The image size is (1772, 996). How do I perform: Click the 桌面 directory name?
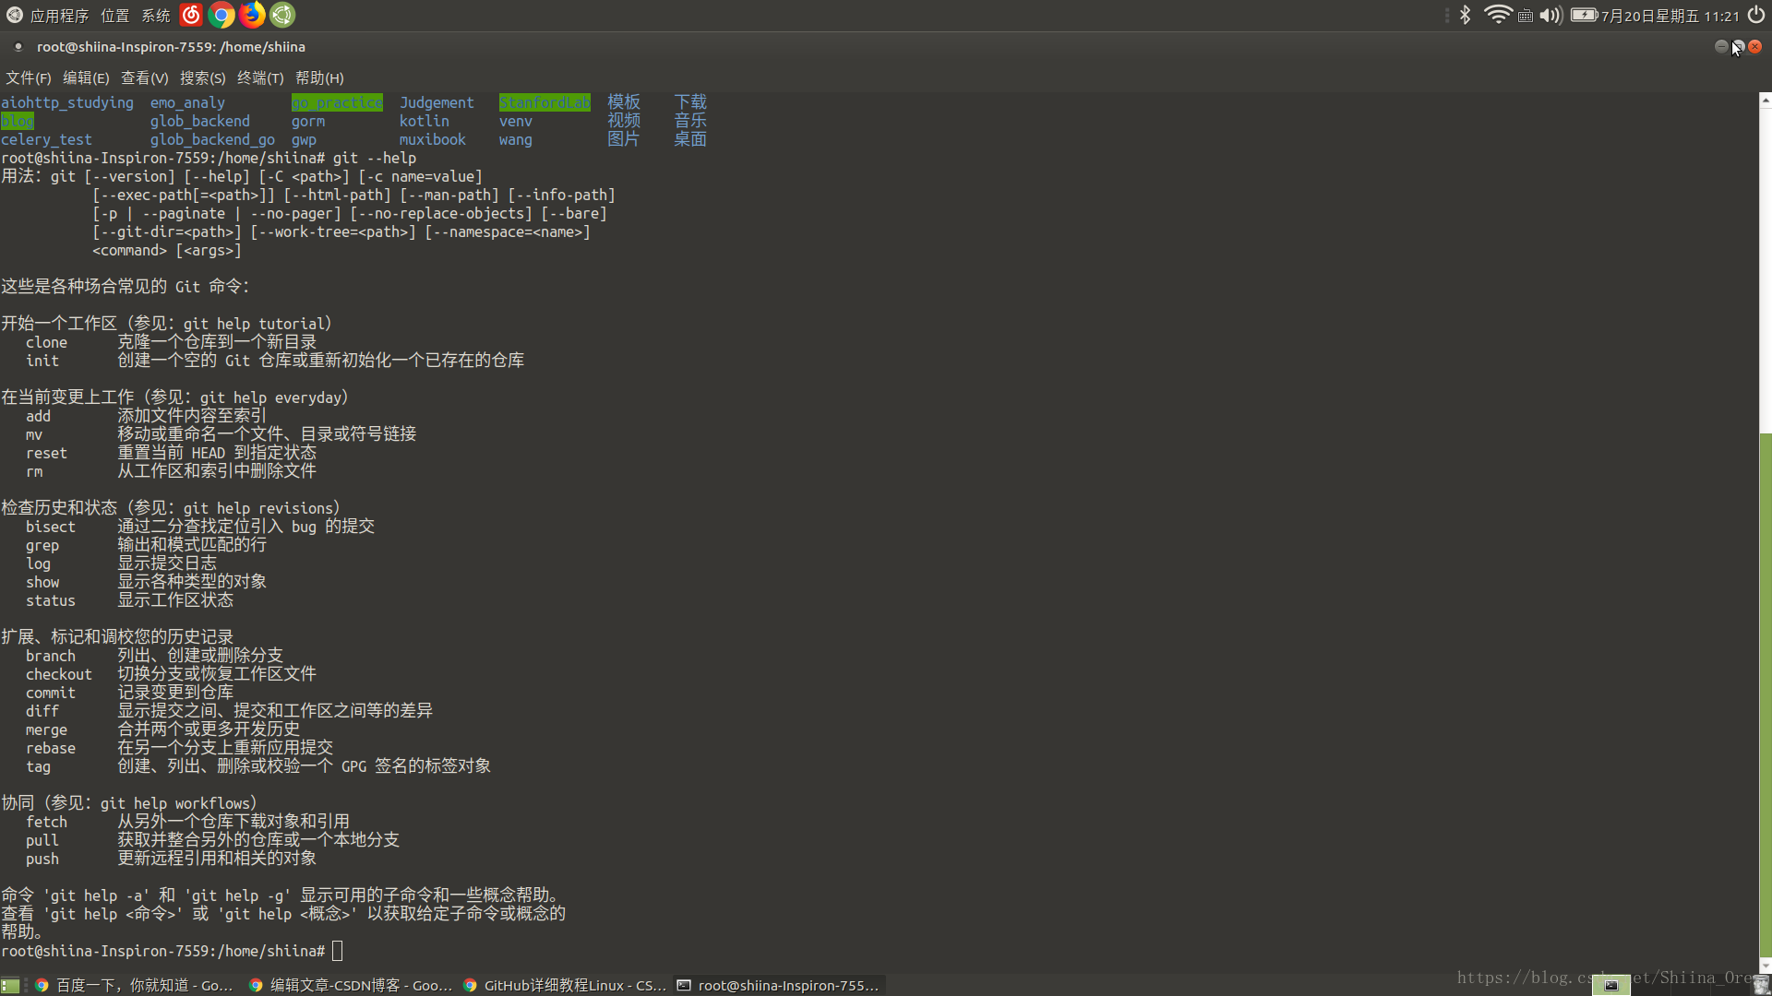coord(690,139)
